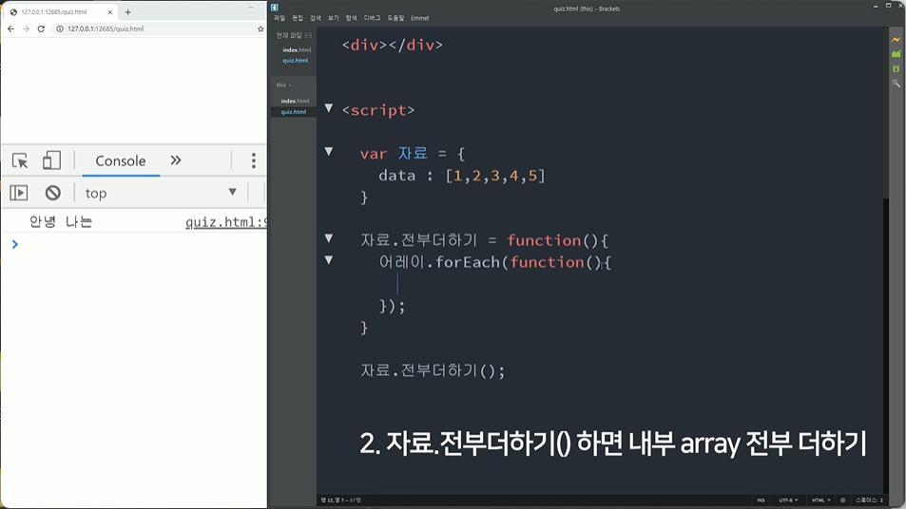
Task: Click the magic wand icon in Brackets sidebar
Action: [x=896, y=84]
